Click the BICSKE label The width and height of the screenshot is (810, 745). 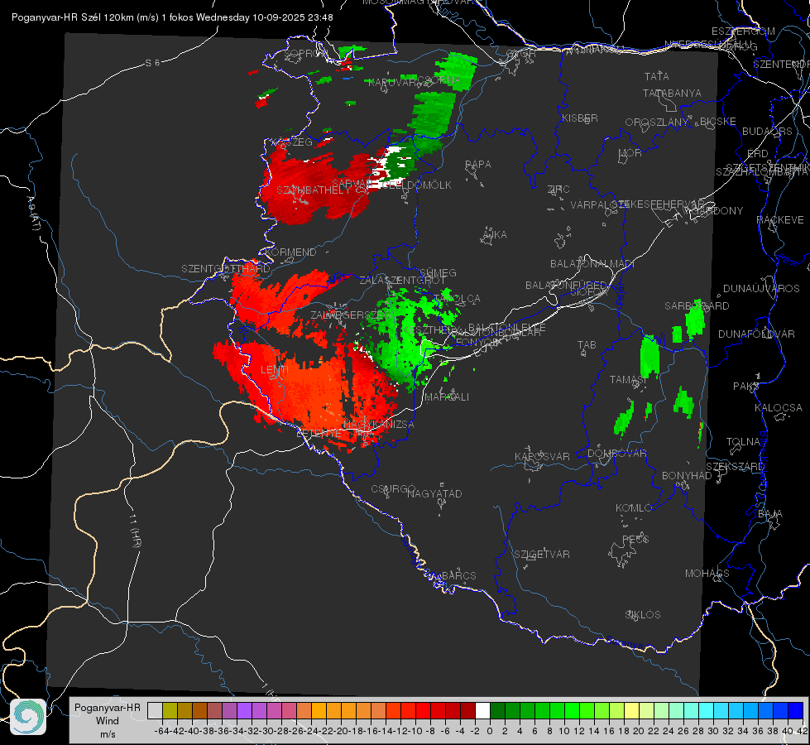718,122
